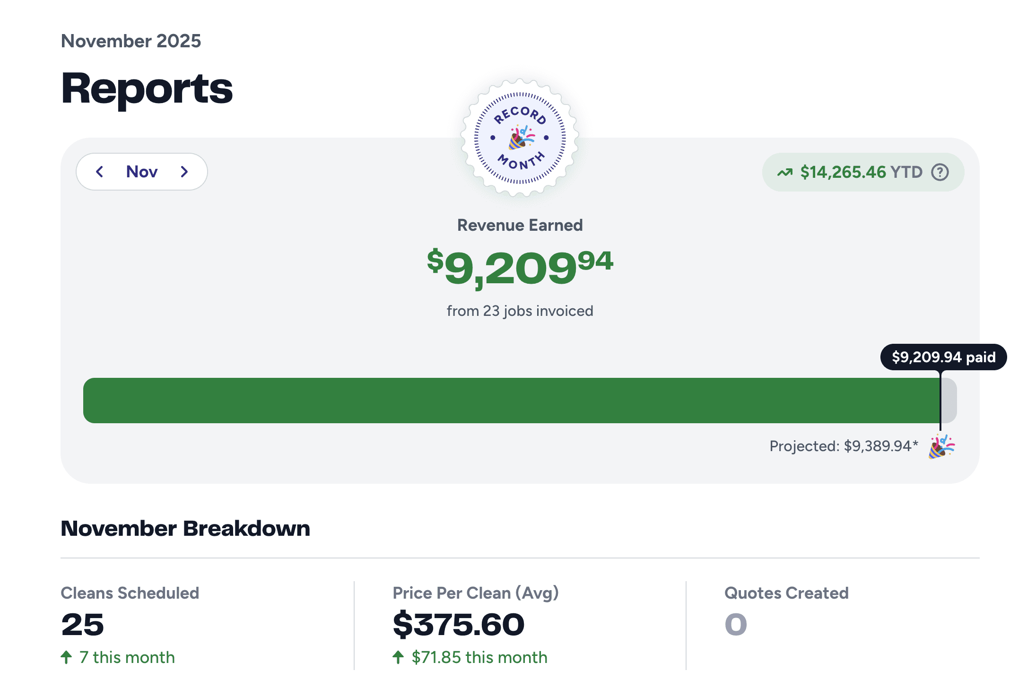Click the Quotes Created value of zero

click(x=736, y=624)
